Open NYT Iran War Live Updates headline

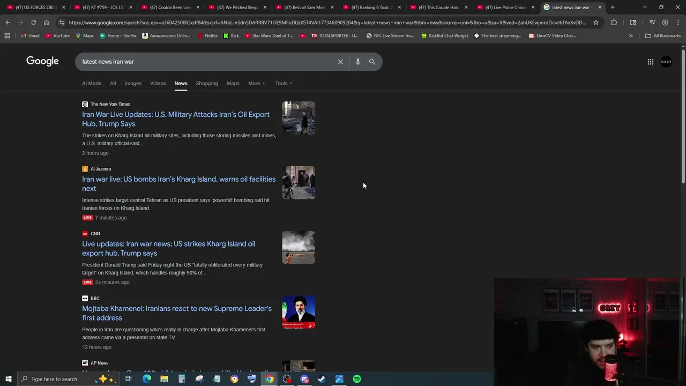click(x=176, y=119)
